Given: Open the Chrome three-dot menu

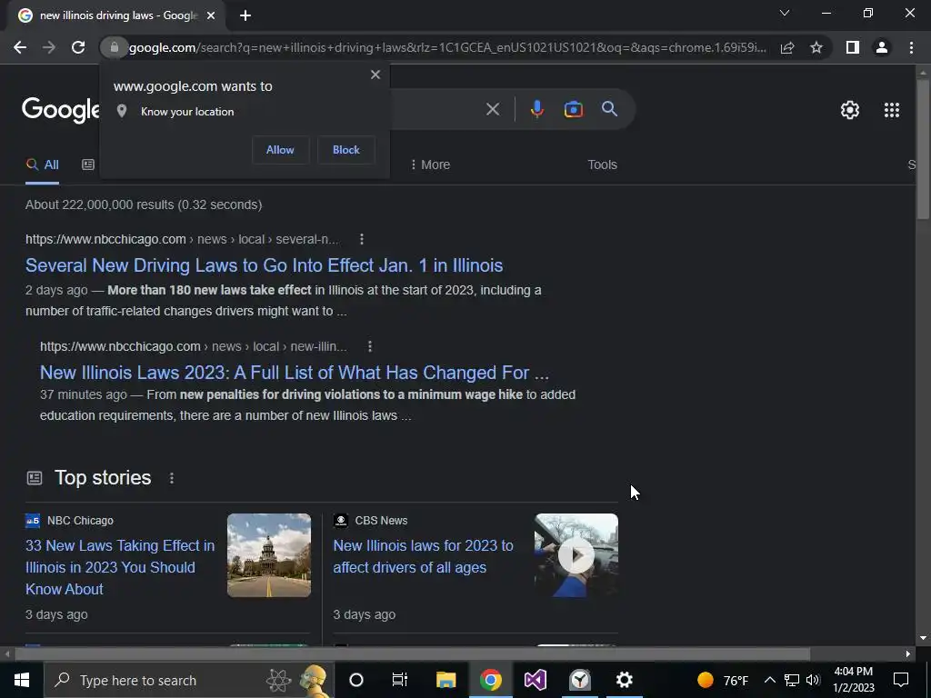Looking at the screenshot, I should [911, 47].
